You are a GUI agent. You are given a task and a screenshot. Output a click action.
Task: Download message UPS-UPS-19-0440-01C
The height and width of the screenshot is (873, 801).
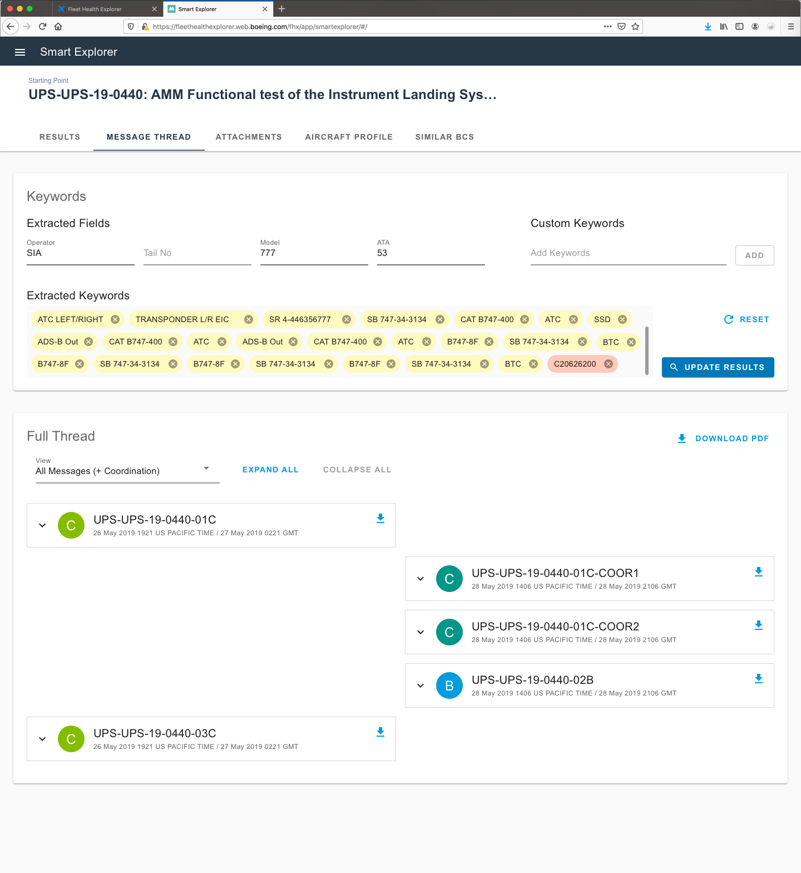tap(380, 519)
